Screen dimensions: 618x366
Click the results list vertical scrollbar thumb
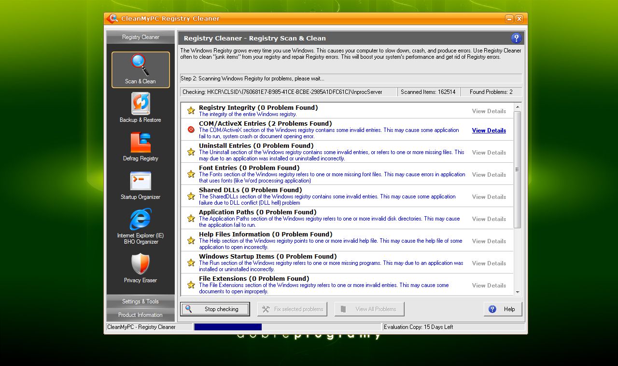518,170
